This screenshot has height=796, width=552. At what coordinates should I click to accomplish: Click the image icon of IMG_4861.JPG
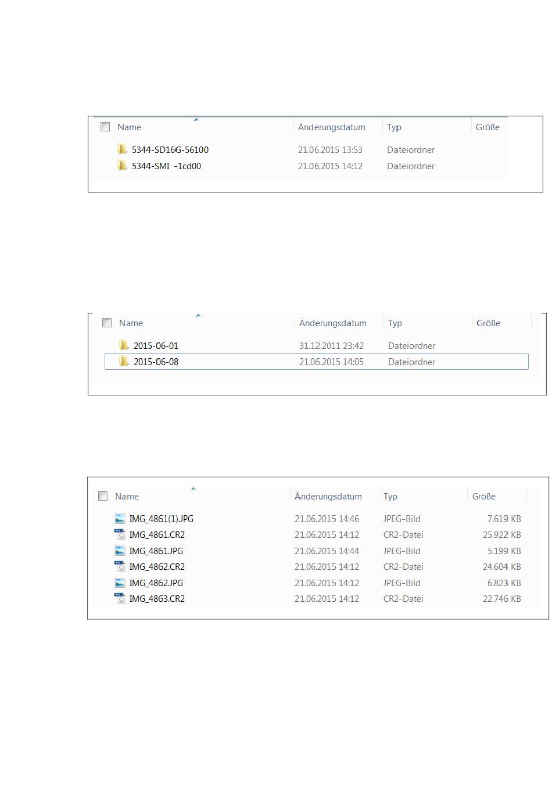(x=120, y=551)
